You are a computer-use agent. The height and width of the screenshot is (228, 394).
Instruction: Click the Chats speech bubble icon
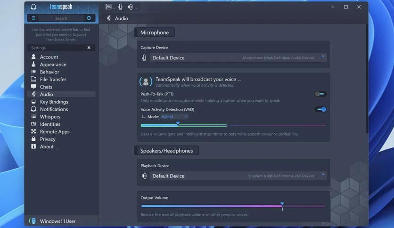(33, 87)
